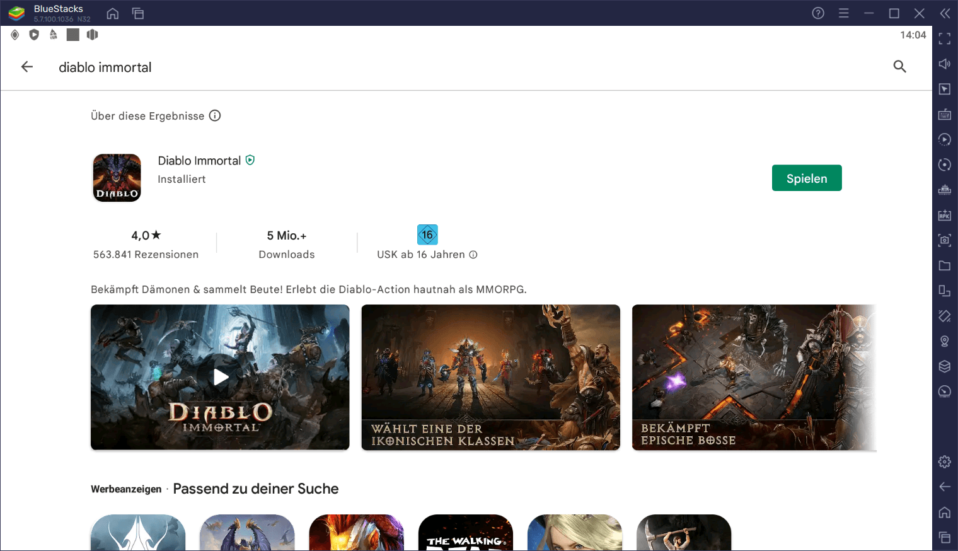This screenshot has height=551, width=958.
Task: Open the suggested app with the red fiery icon
Action: (x=357, y=533)
